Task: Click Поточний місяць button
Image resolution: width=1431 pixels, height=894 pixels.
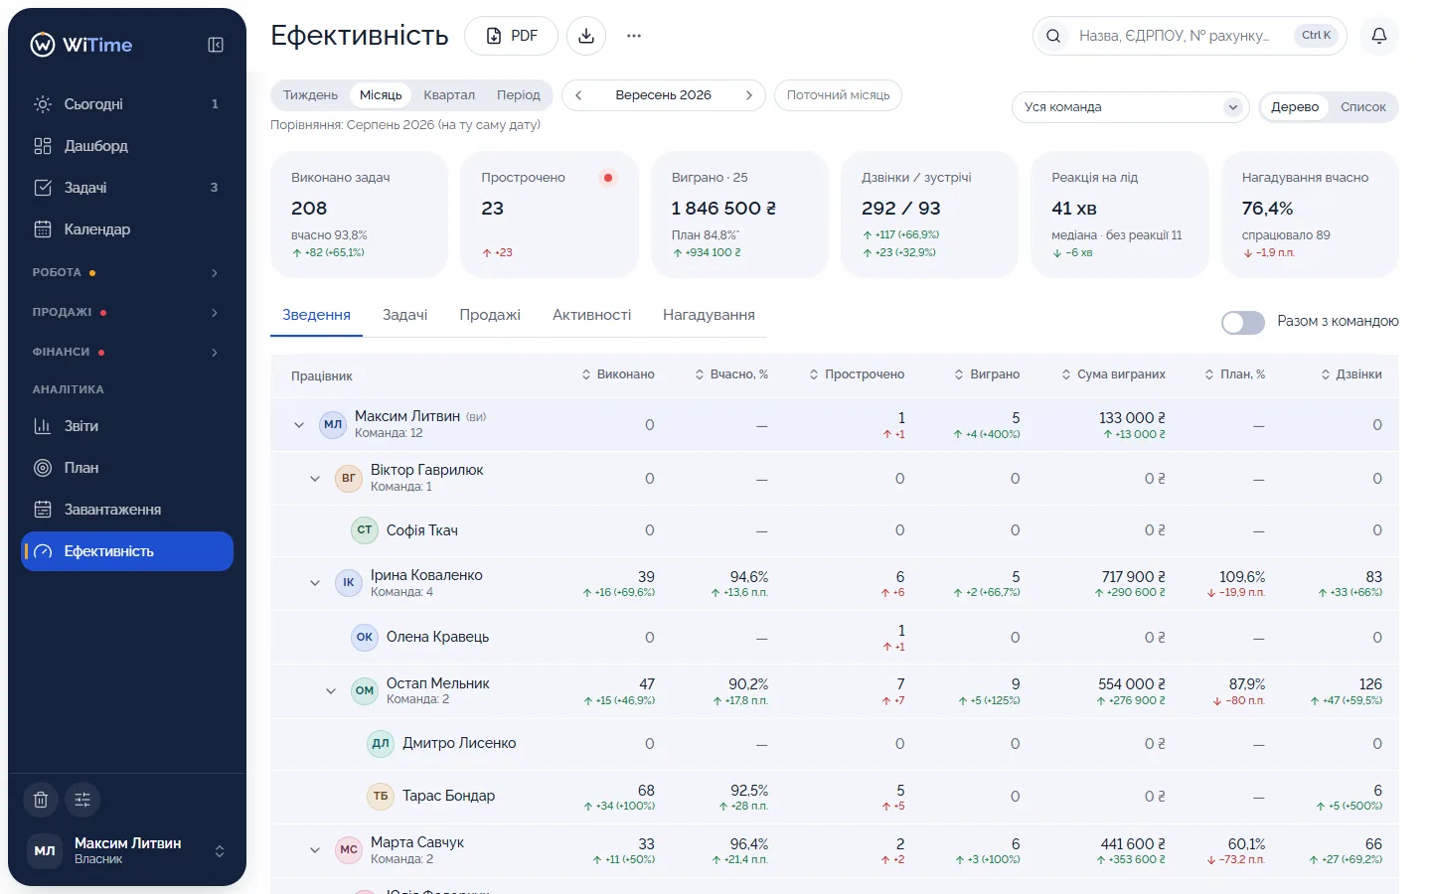Action: (838, 95)
